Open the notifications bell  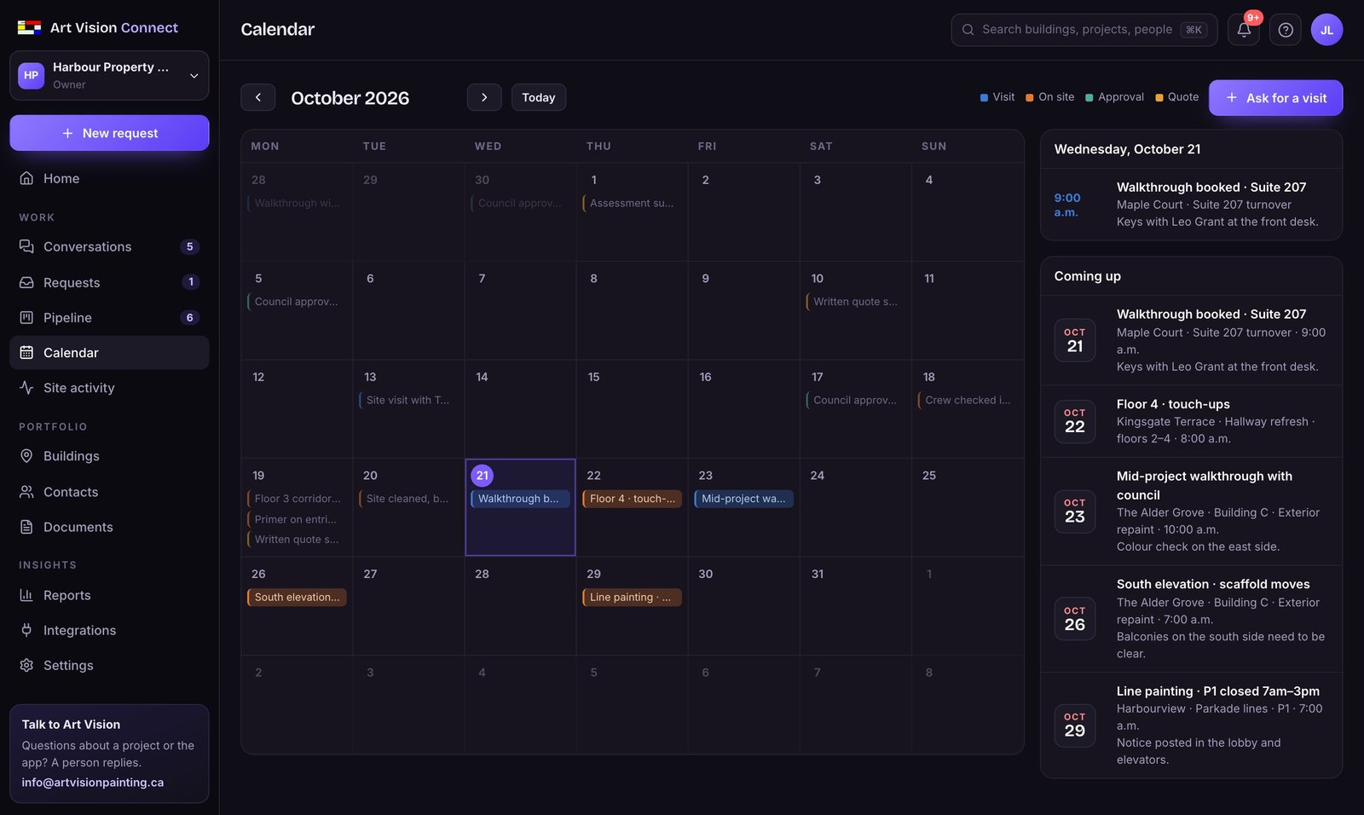pos(1244,30)
